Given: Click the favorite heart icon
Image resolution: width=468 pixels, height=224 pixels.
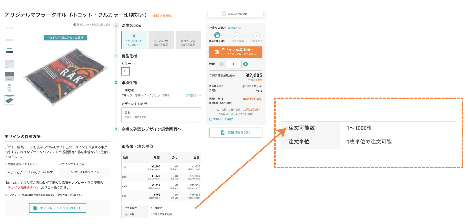Looking at the screenshot, I should click(x=224, y=14).
